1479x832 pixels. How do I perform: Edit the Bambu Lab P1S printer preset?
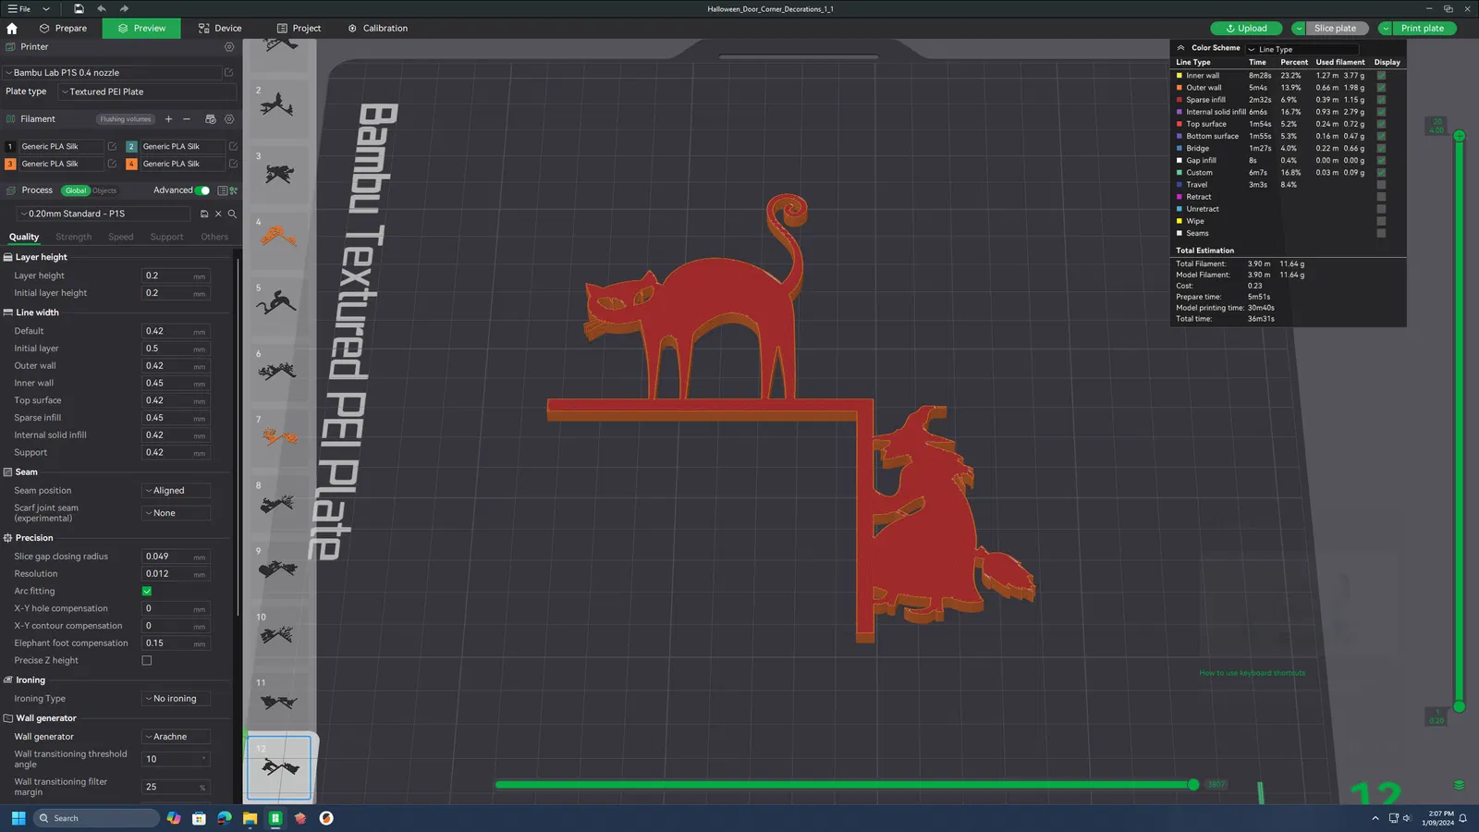click(x=228, y=72)
